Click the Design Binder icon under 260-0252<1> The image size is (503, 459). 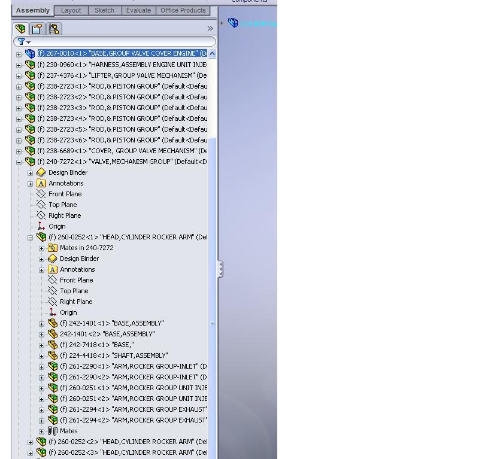(53, 259)
